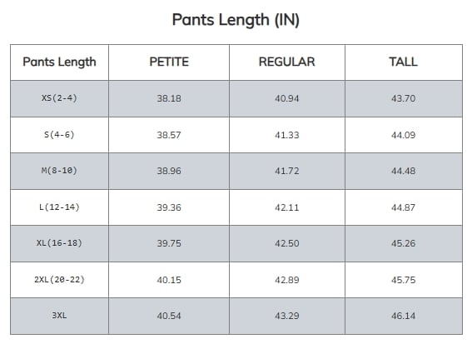Image resolution: width=467 pixels, height=344 pixels.
Task: Click the Pants Length header cell
Action: [x=59, y=62]
